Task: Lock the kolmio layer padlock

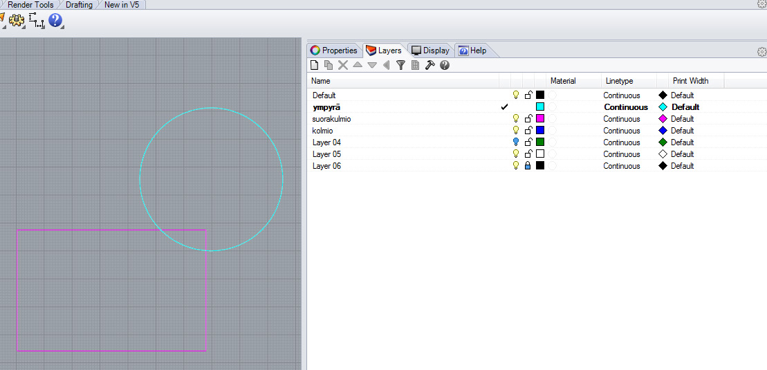Action: (x=528, y=130)
